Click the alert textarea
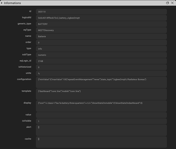This screenshot has height=149, width=176. [x=101, y=130]
